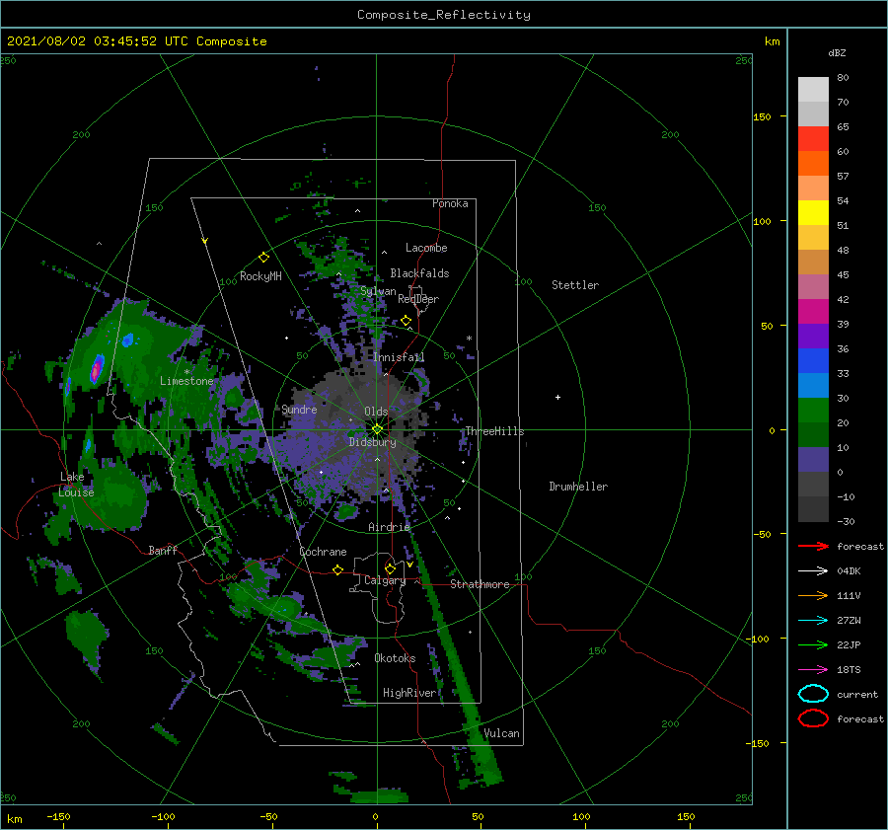Screen dimensions: 888x830
Task: Click the yellow radar-site diamond at map center
Action: (377, 429)
